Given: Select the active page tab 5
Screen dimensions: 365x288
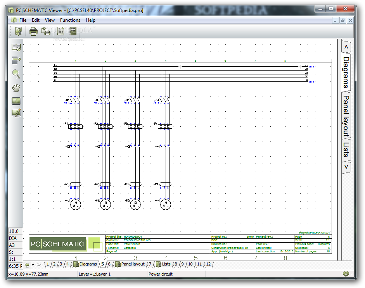Looking at the screenshot, I should (102, 264).
